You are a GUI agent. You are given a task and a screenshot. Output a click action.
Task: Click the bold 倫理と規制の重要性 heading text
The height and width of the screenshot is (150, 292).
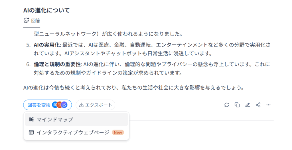click(x=57, y=64)
